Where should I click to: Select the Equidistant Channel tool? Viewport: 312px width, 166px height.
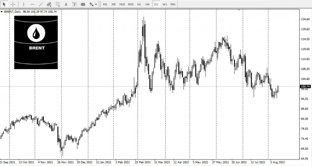tap(49, 4)
